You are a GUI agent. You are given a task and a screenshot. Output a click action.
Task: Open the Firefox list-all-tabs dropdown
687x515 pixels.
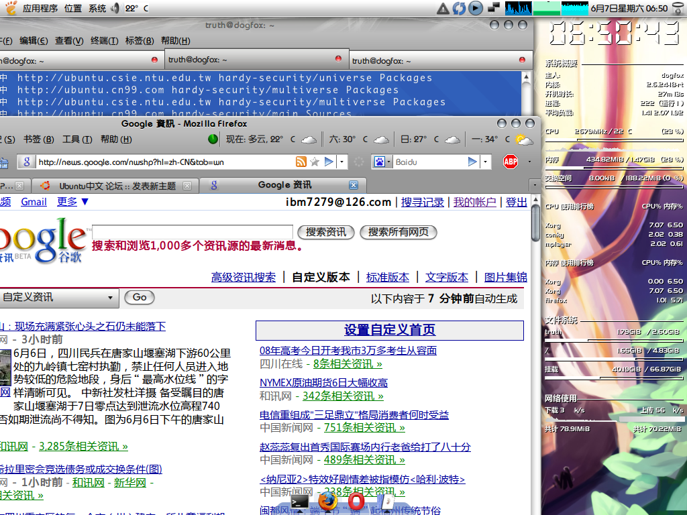tap(535, 185)
